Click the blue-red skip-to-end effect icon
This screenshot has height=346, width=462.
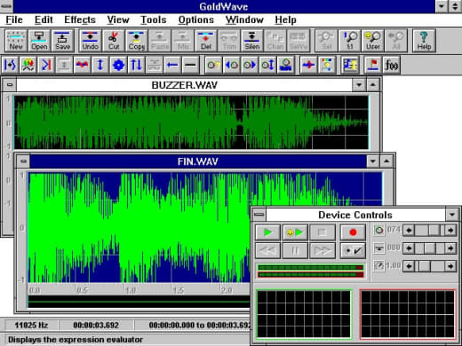(46, 65)
